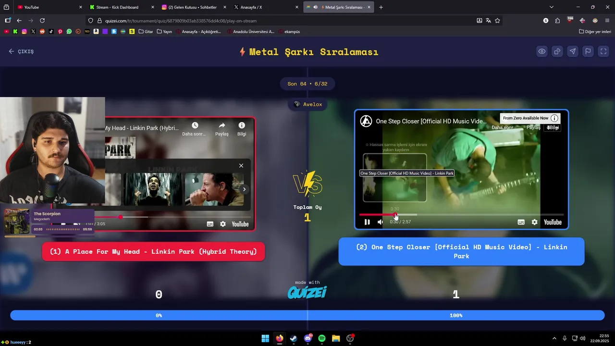Open Spotify from the taskbar
Image resolution: width=615 pixels, height=346 pixels.
(322, 338)
